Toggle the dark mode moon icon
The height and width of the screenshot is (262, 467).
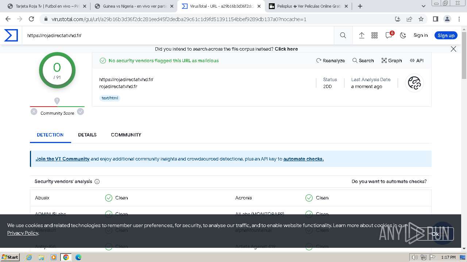pyautogui.click(x=403, y=35)
